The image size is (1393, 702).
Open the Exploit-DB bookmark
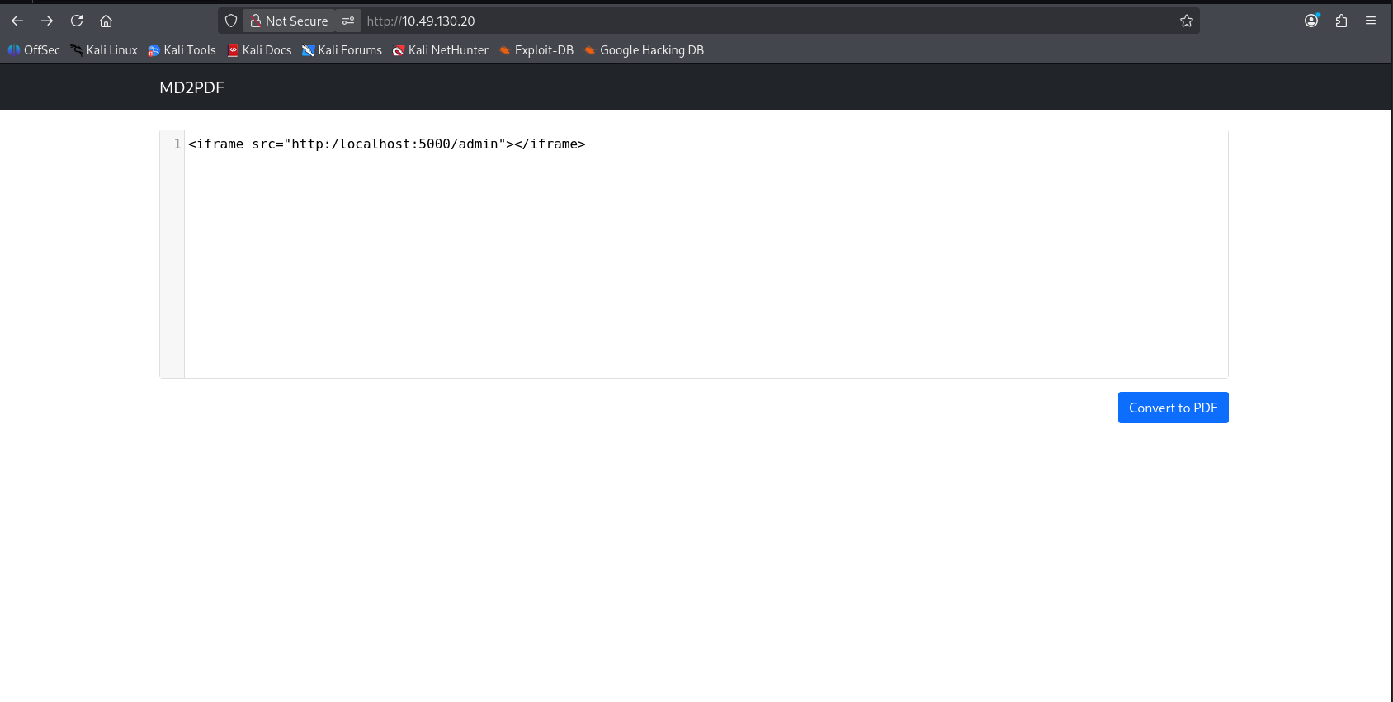click(536, 50)
